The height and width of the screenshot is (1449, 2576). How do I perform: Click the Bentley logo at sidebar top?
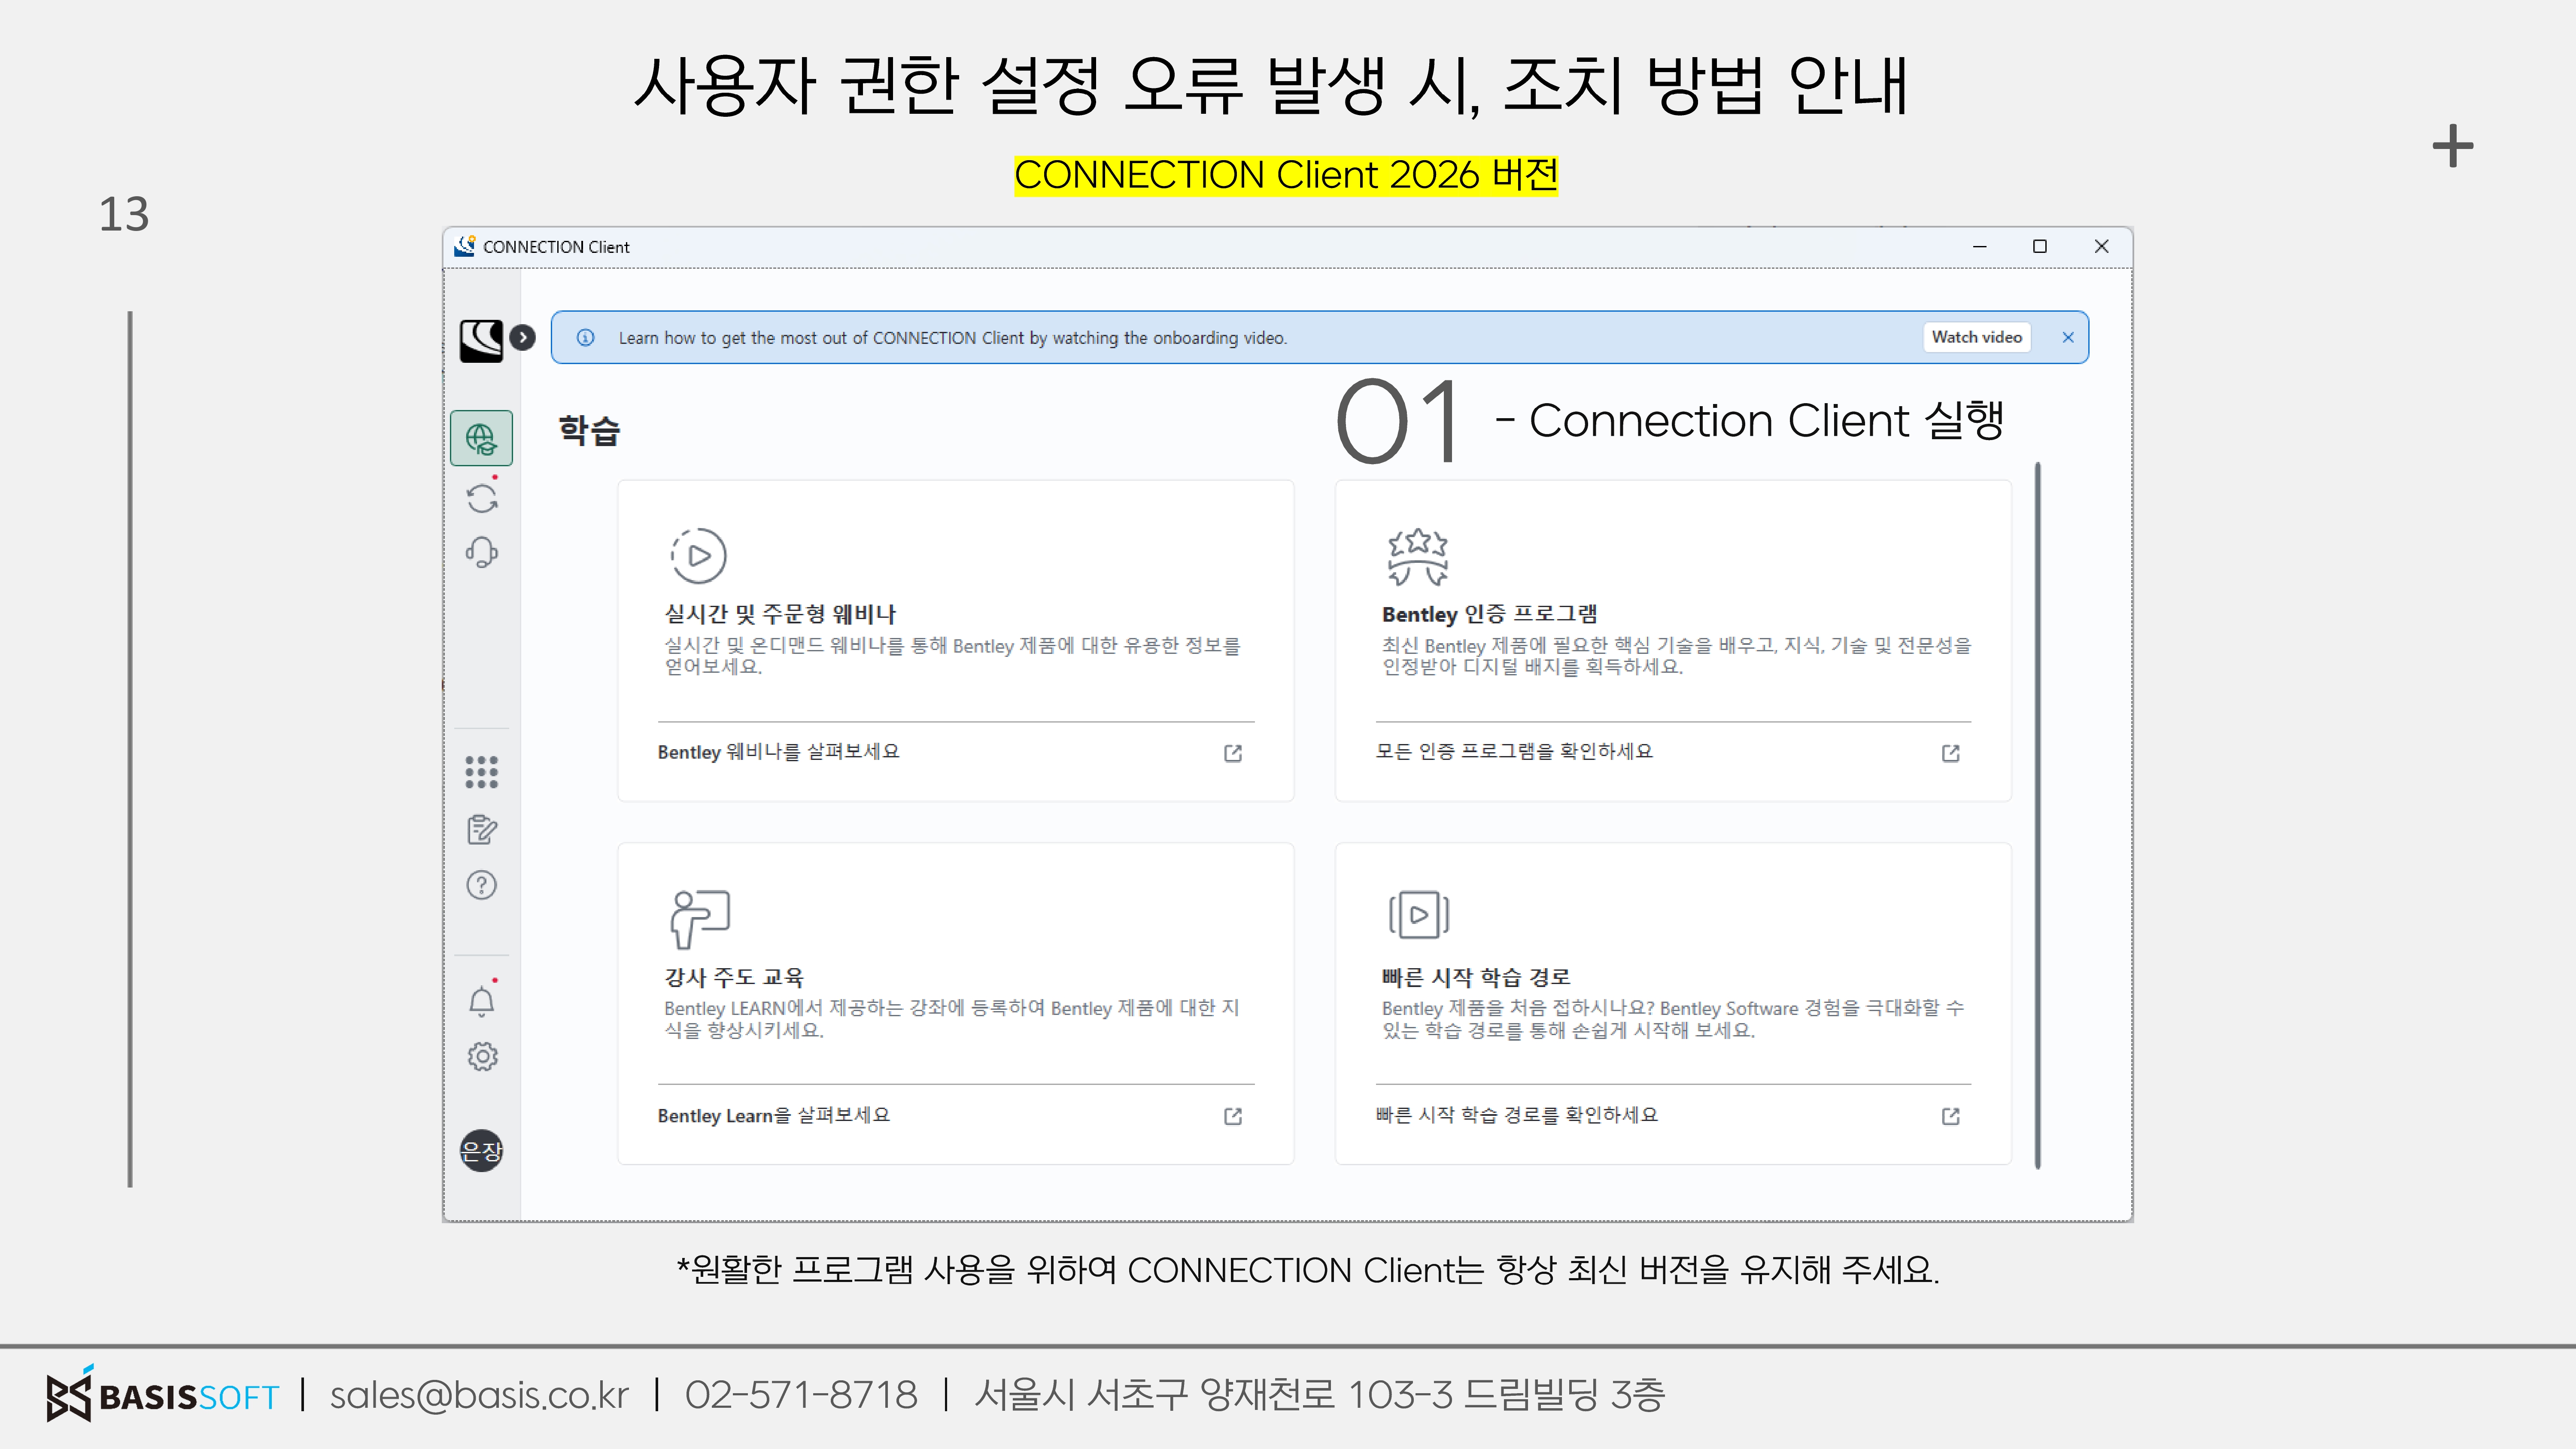tap(481, 340)
